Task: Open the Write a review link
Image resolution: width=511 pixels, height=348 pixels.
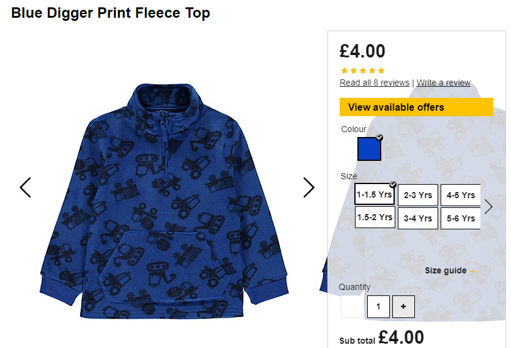Action: [444, 83]
